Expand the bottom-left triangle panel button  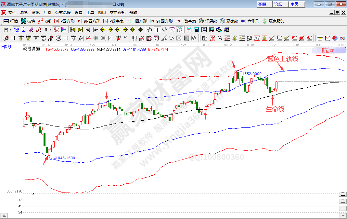(x=4, y=215)
